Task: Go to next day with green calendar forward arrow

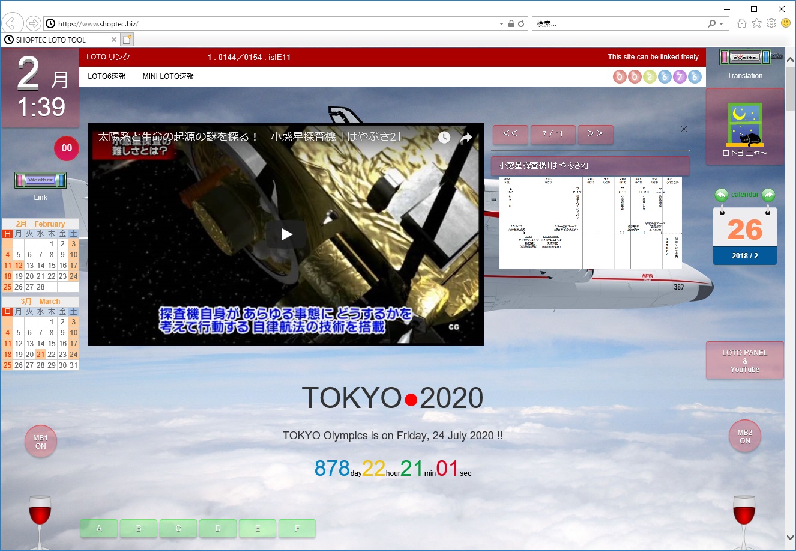Action: (x=768, y=195)
